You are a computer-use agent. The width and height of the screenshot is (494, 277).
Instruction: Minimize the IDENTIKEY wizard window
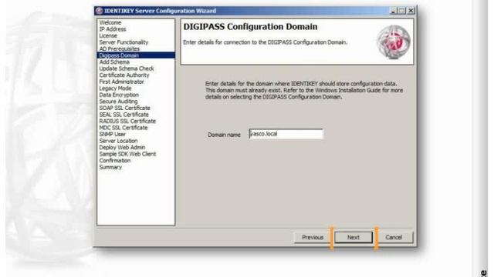click(393, 11)
